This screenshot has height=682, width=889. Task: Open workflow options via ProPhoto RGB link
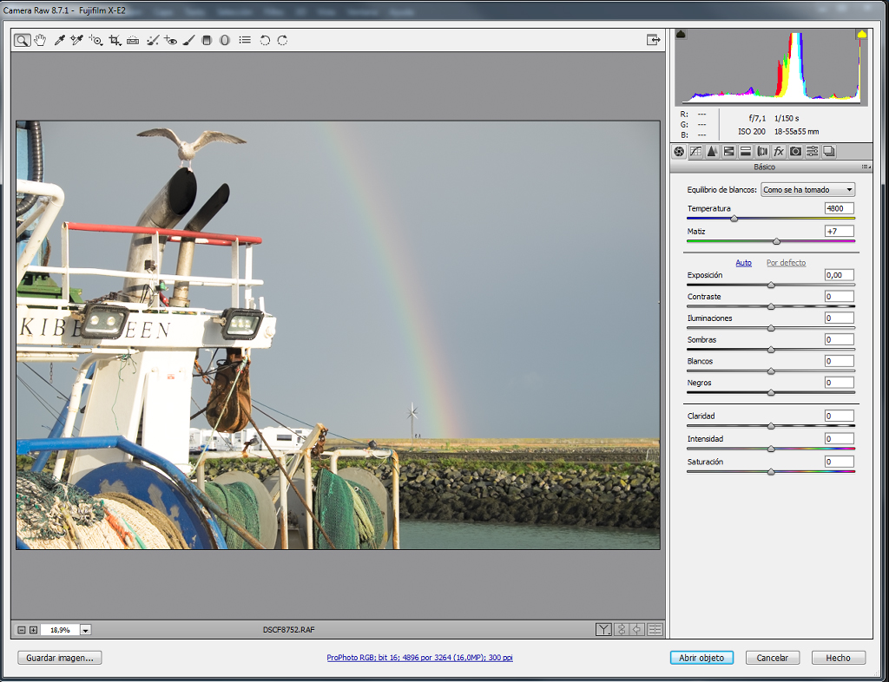coord(419,658)
